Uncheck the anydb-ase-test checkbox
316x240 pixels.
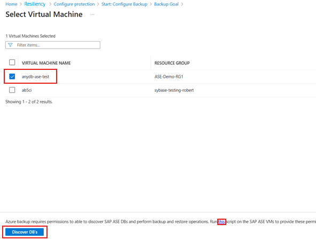[x=12, y=76]
